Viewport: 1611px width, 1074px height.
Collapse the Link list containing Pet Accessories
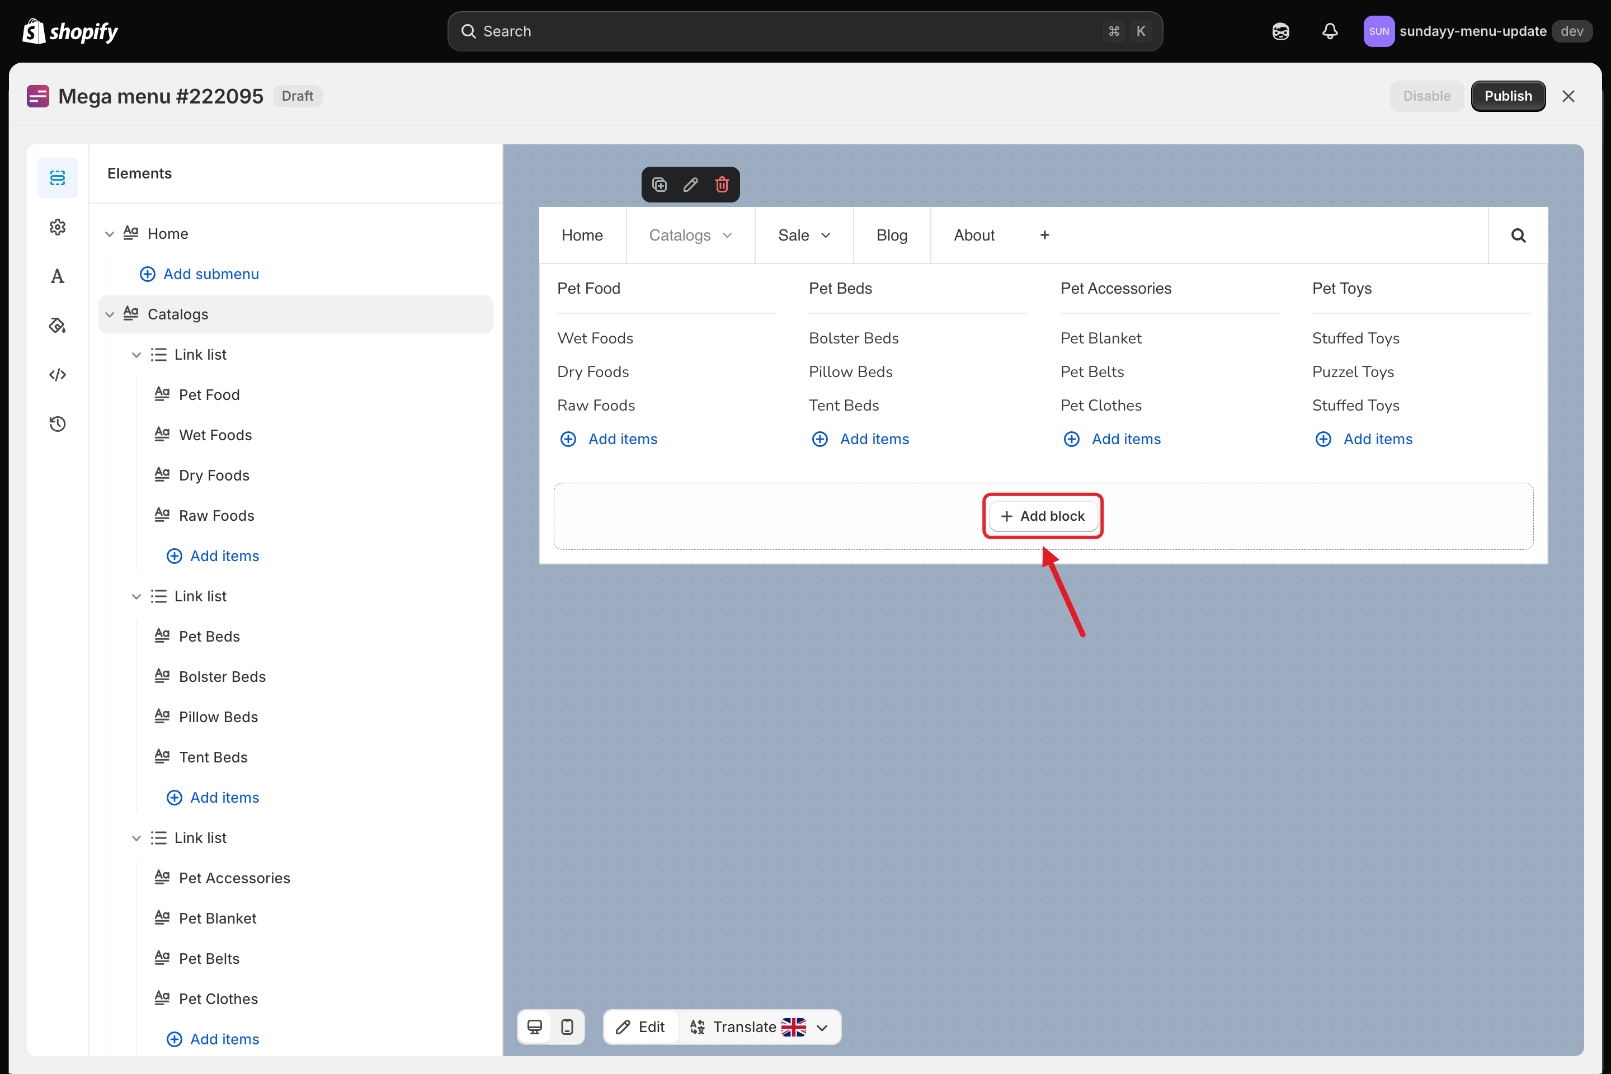[x=136, y=839]
